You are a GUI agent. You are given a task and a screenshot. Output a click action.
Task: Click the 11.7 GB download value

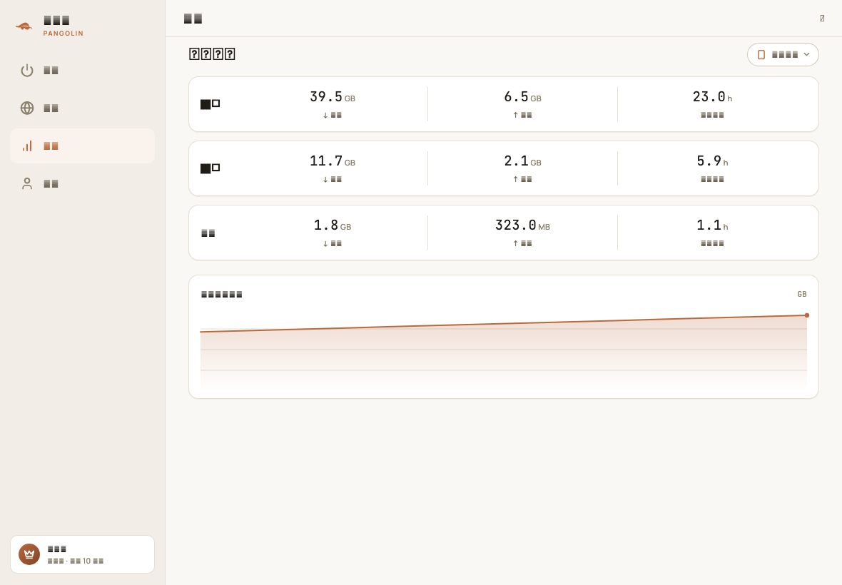(x=333, y=161)
